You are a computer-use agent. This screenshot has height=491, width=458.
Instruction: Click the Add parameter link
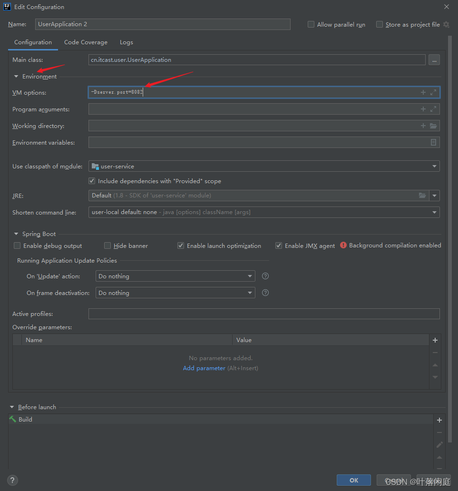[x=204, y=368]
